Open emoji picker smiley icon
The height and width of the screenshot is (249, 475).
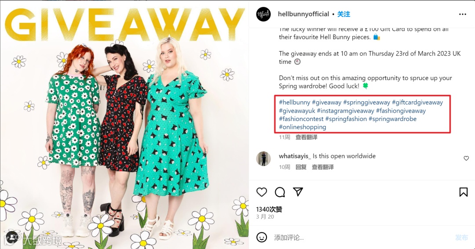[x=262, y=237]
